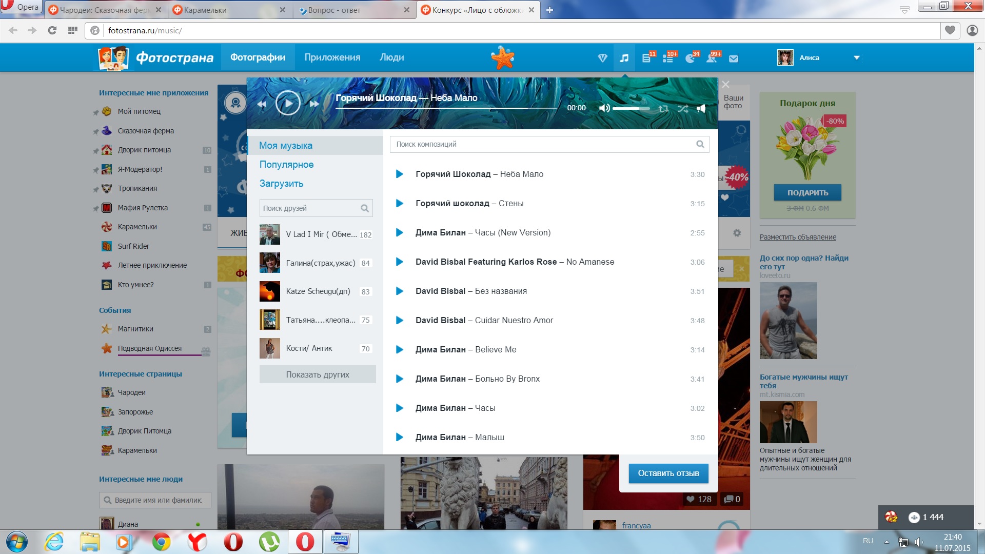
Task: Click ПОДАРИТЬ gift button
Action: [x=807, y=193]
